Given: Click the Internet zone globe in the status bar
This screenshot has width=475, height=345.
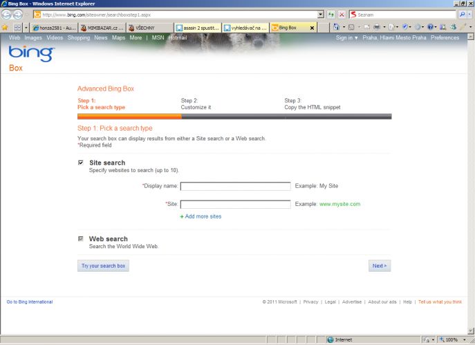Looking at the screenshot, I should (330, 339).
